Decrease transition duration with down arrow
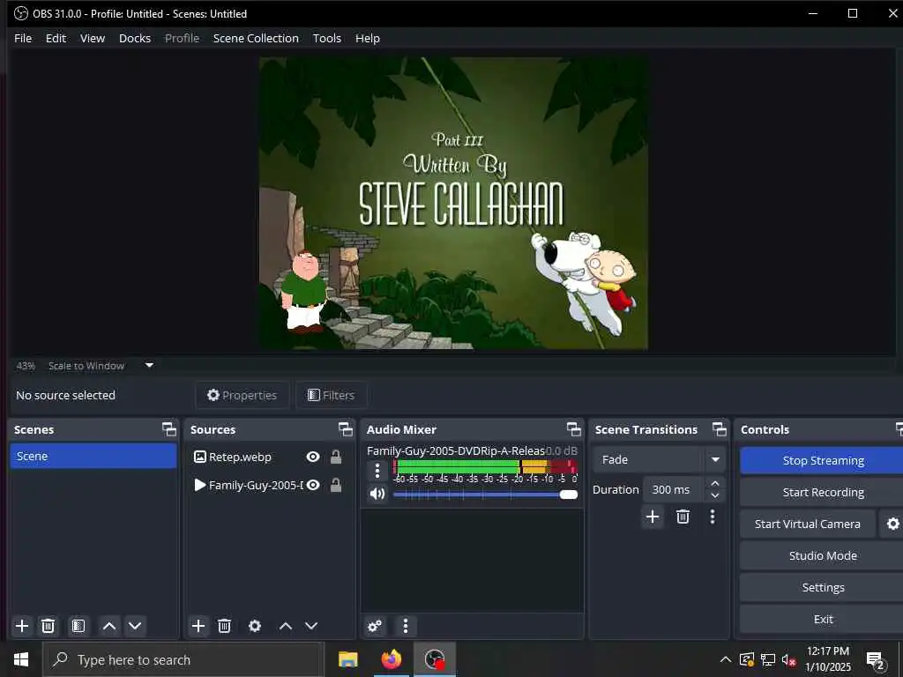 [x=715, y=495]
